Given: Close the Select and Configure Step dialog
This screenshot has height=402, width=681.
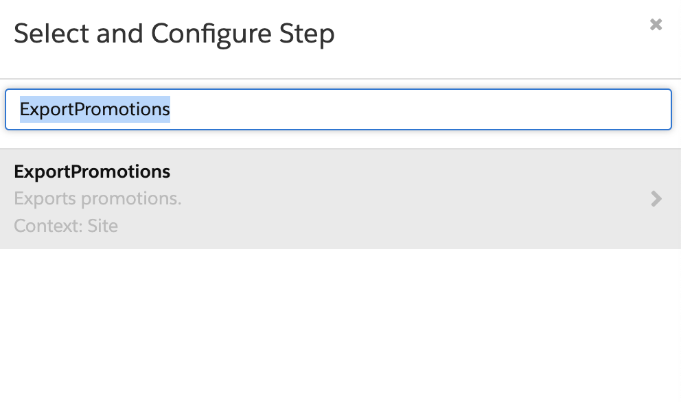Looking at the screenshot, I should (656, 24).
